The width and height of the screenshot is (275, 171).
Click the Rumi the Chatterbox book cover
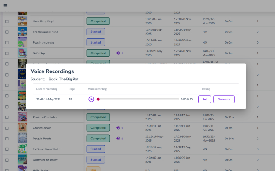point(22,117)
